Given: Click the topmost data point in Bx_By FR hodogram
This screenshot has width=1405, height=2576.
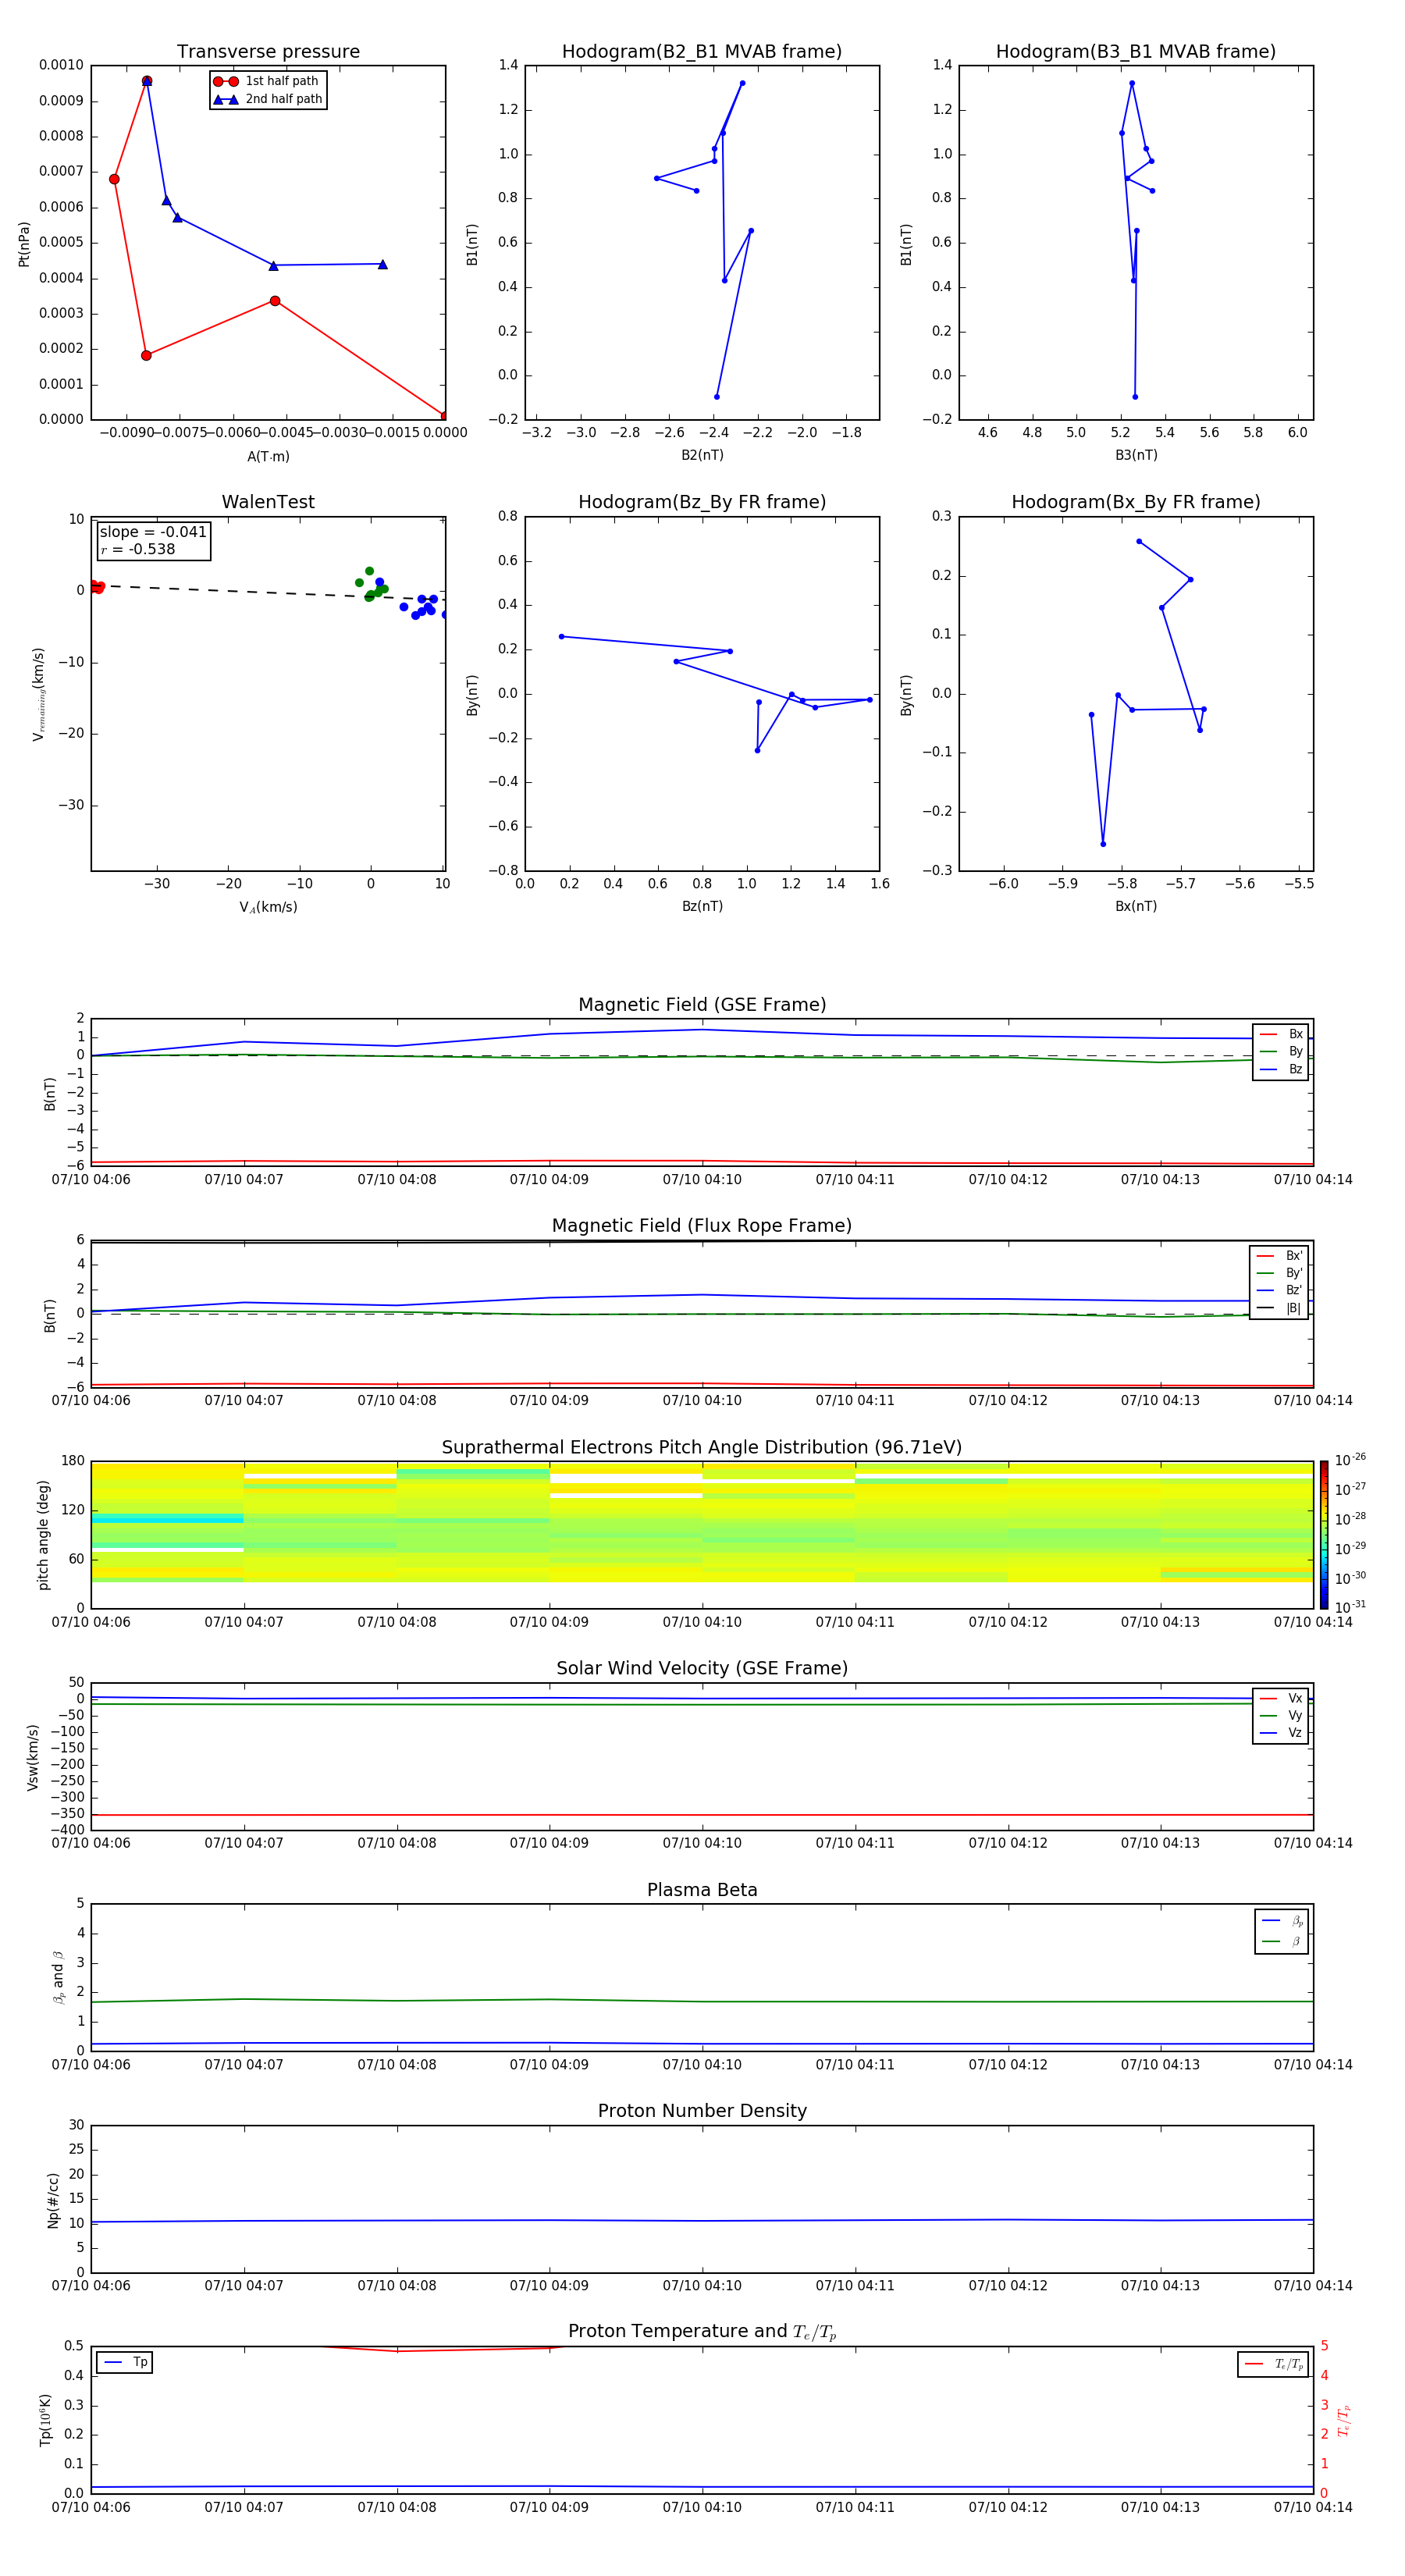Looking at the screenshot, I should pos(1139,542).
